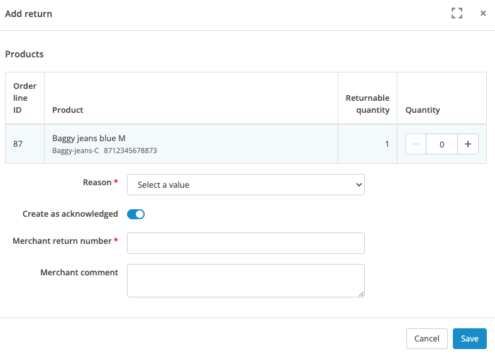This screenshot has height=356, width=495.
Task: Open the Reason dropdown
Action: click(x=245, y=185)
